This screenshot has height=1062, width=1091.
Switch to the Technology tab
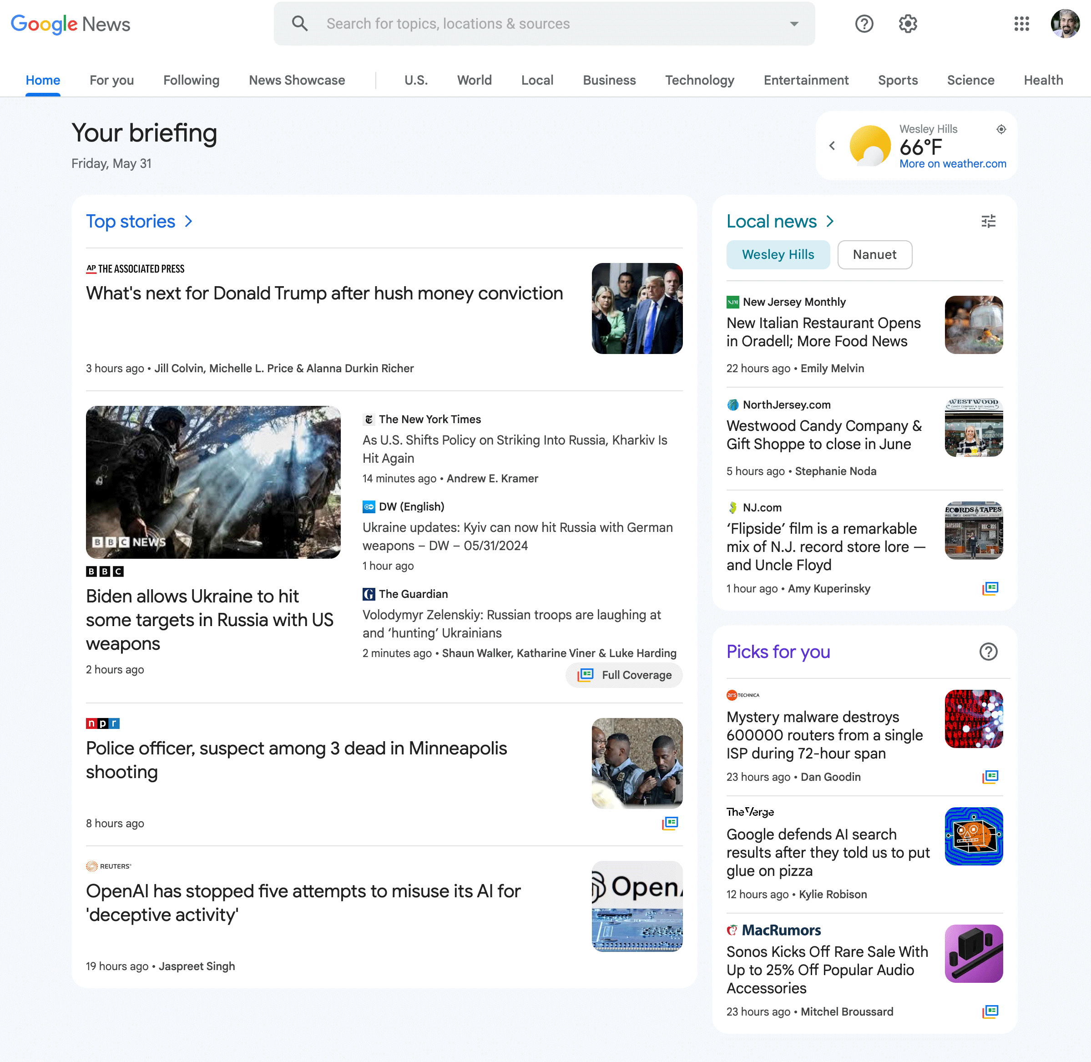tap(699, 81)
